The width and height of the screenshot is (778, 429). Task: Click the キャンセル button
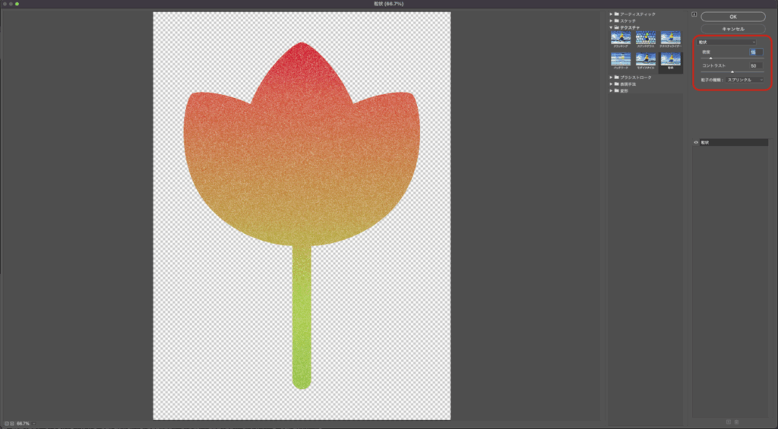732,29
